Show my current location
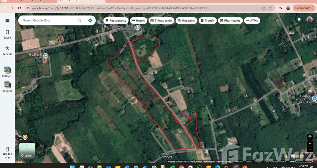The width and height of the screenshot is (317, 168). coord(310,137)
